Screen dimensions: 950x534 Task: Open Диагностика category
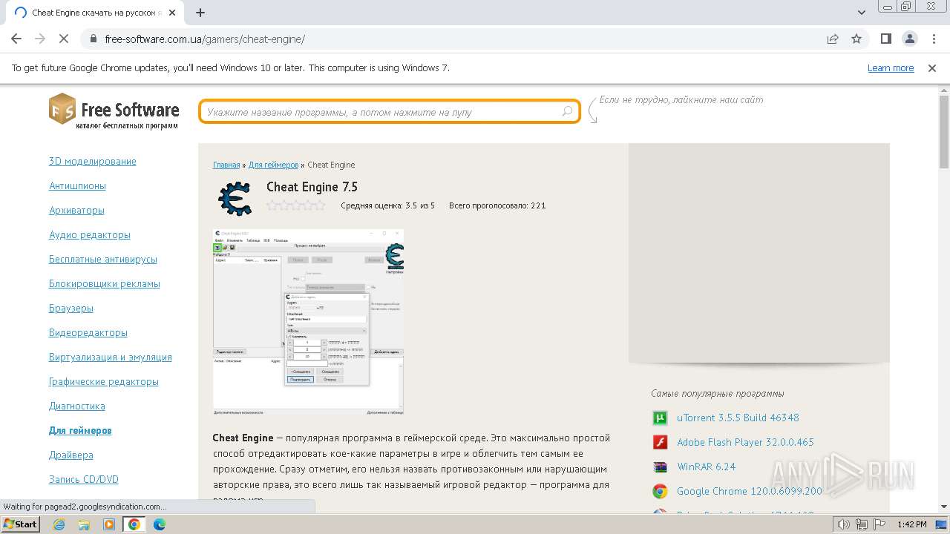(x=77, y=406)
